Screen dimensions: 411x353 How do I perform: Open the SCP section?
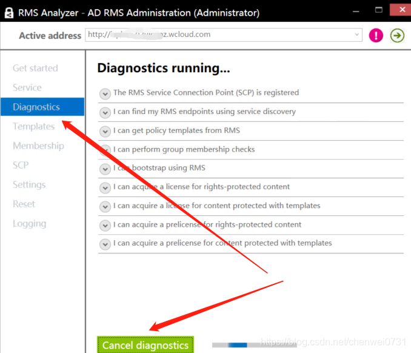tap(21, 165)
